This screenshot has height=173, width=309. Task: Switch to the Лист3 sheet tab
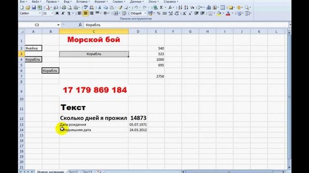click(x=87, y=172)
